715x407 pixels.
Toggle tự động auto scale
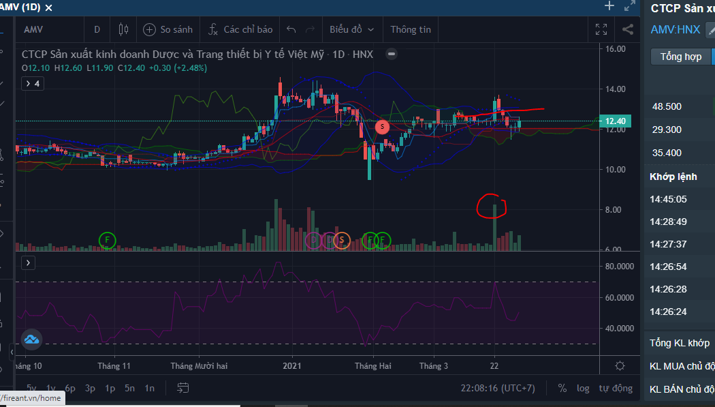[616, 388]
